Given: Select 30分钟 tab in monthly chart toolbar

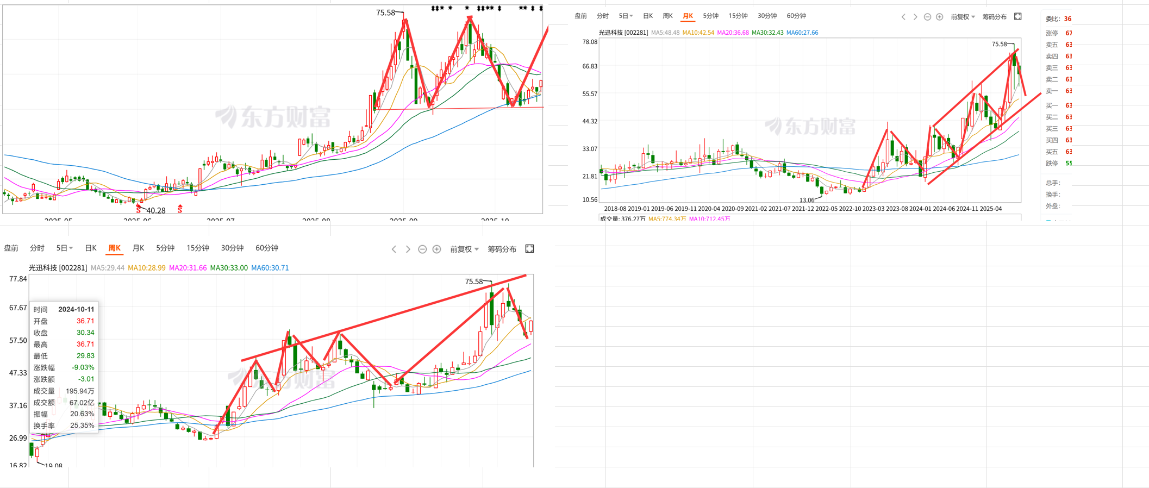Looking at the screenshot, I should [767, 16].
